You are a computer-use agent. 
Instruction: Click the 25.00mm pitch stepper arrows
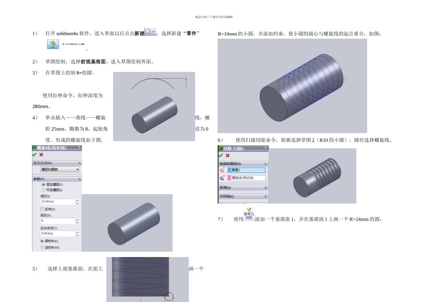point(77,202)
